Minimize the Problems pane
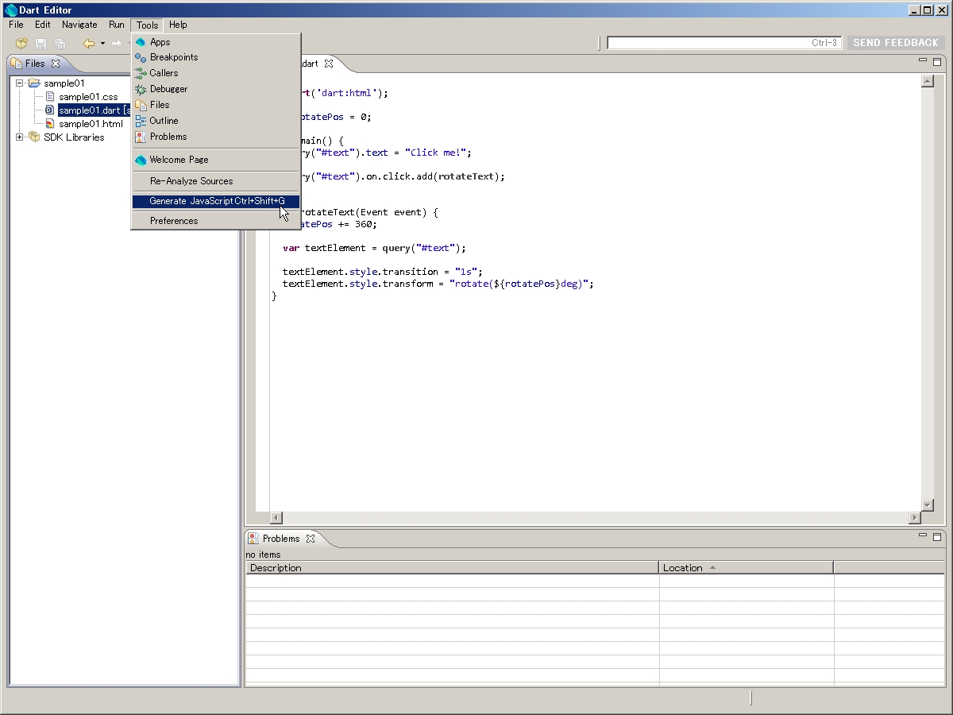Image resolution: width=953 pixels, height=715 pixels. click(923, 536)
